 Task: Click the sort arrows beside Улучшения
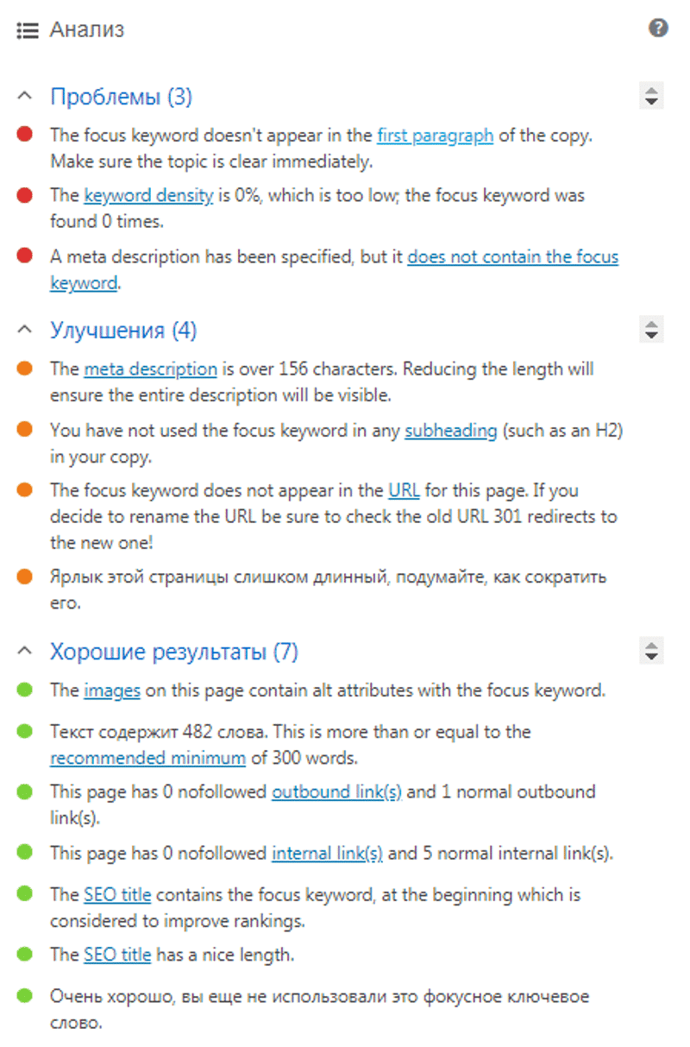(x=651, y=330)
